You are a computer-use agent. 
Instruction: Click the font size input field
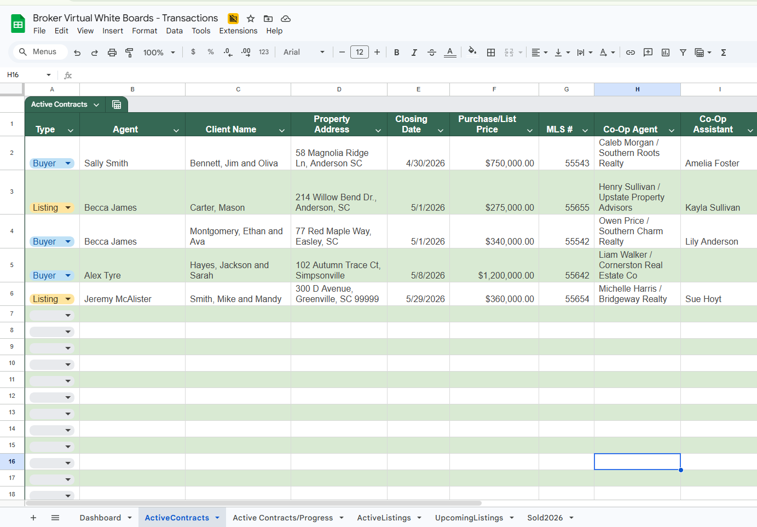(360, 52)
